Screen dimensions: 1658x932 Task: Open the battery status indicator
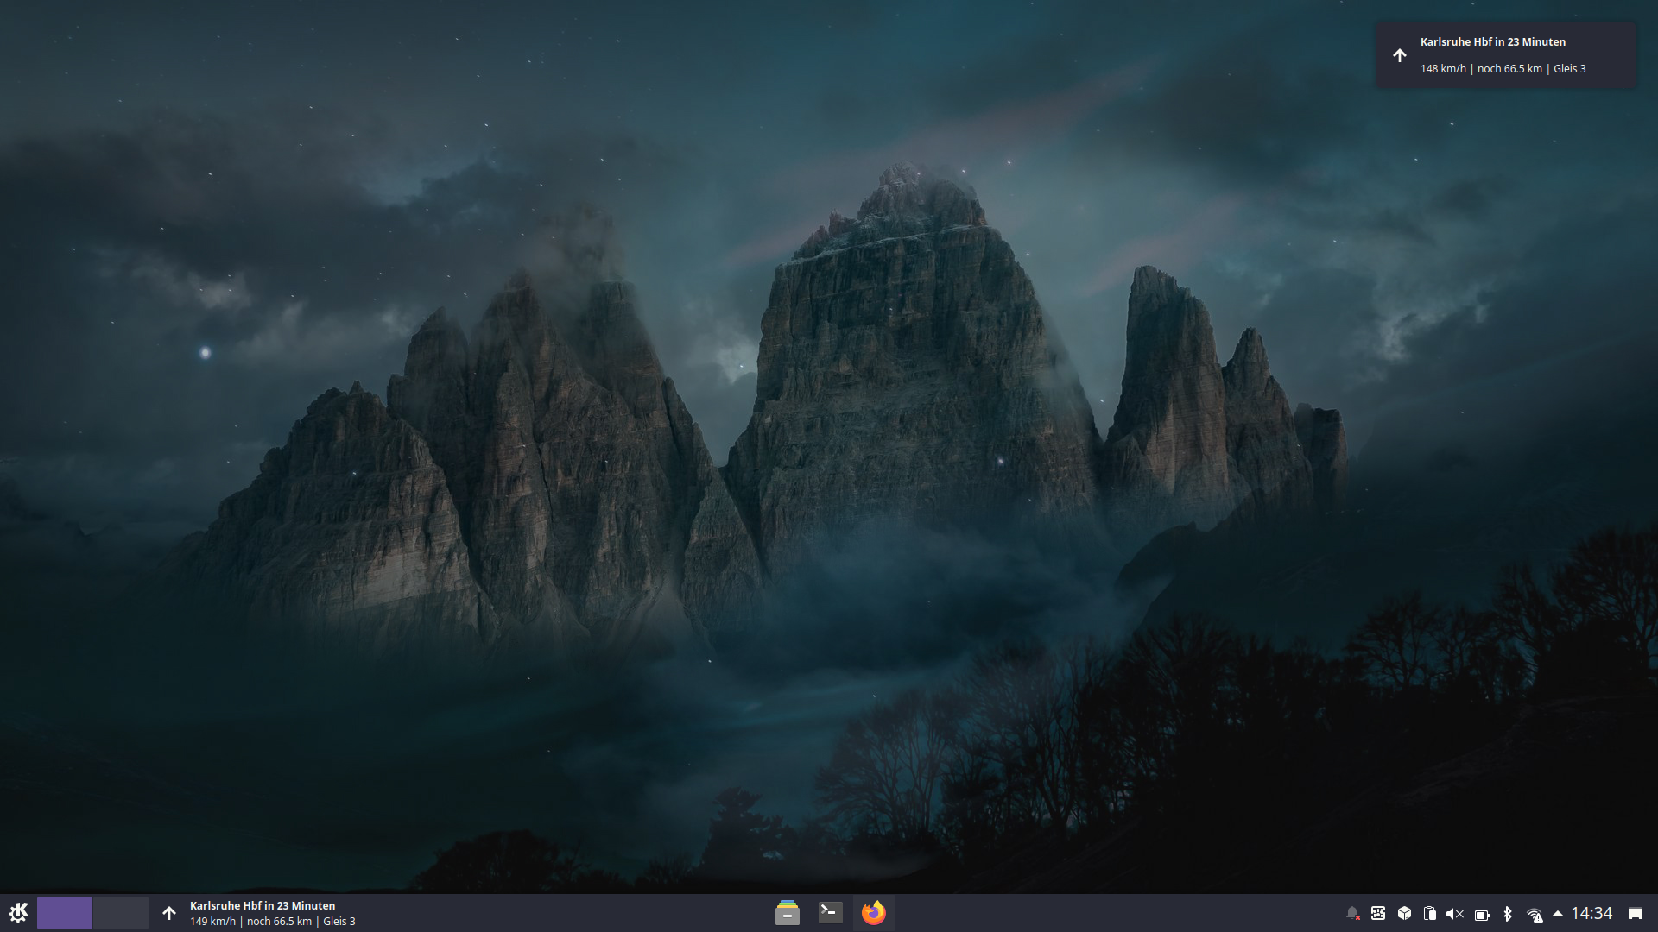click(x=1482, y=914)
